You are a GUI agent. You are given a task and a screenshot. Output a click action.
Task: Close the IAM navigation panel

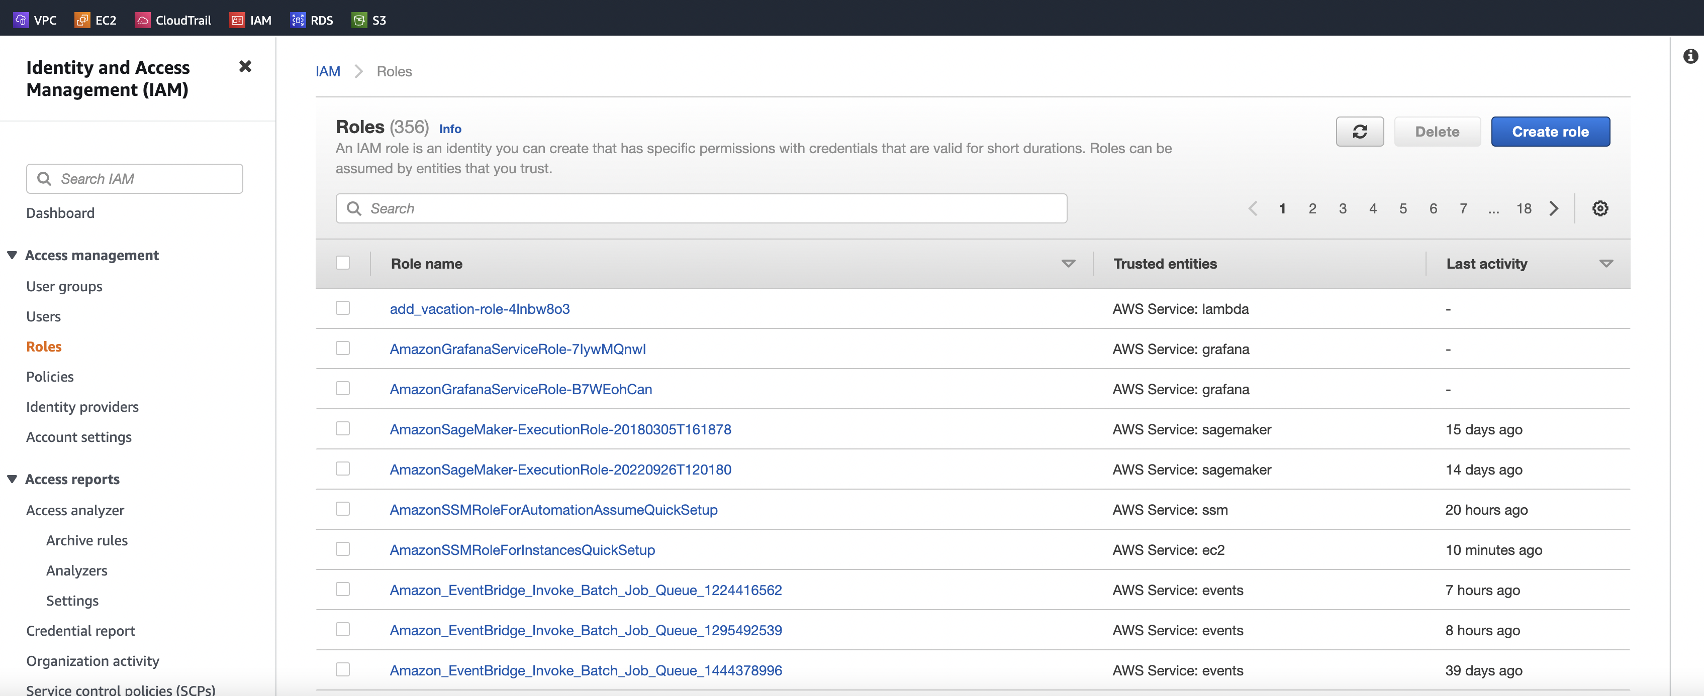[x=245, y=66]
